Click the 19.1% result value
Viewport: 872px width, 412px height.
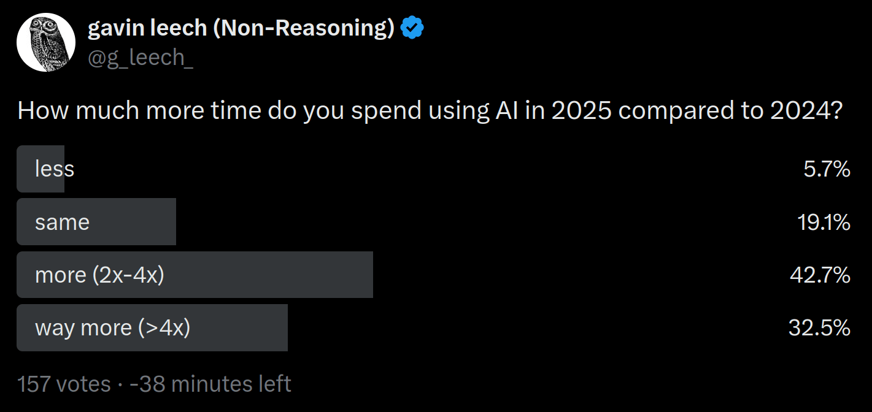[824, 222]
